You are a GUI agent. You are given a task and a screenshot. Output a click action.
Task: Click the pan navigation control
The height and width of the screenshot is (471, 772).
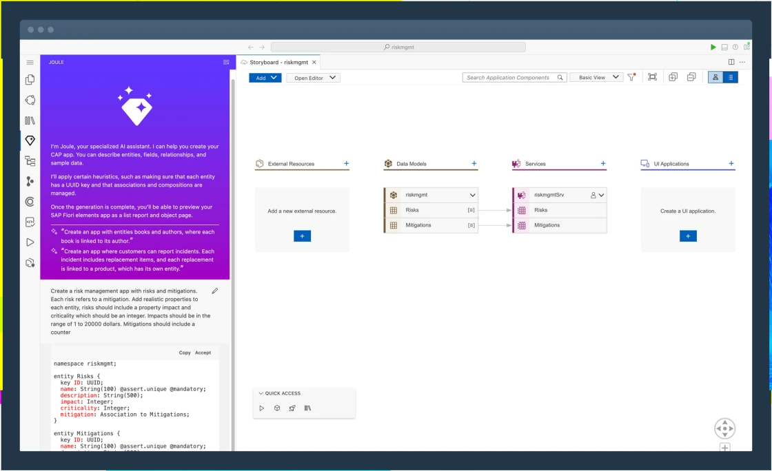point(724,428)
